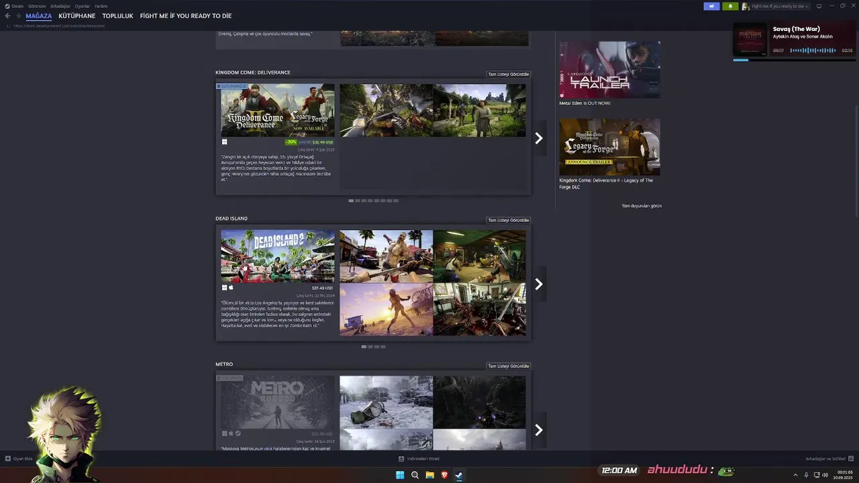The height and width of the screenshot is (483, 859).
Task: Click the Windows platform icon under Kingdom Come
Action: point(225,142)
